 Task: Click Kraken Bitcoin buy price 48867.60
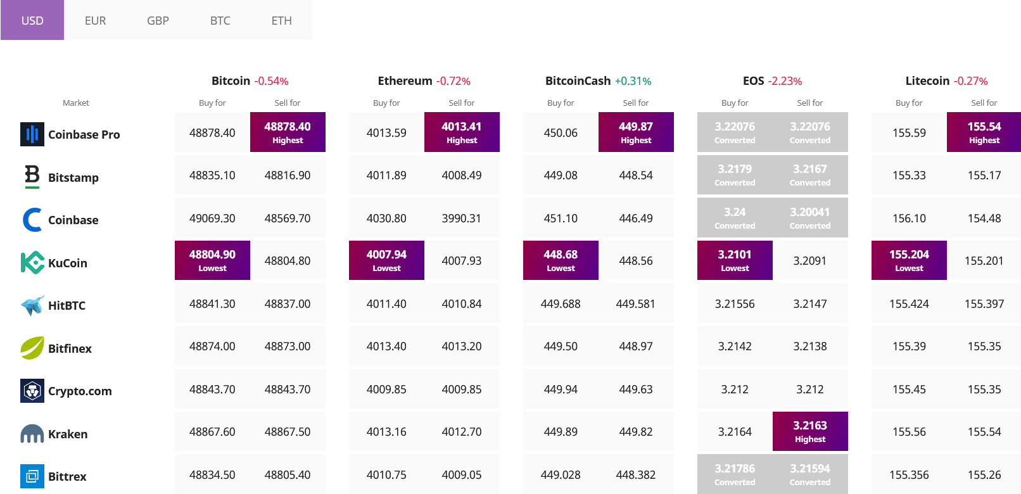coord(212,431)
